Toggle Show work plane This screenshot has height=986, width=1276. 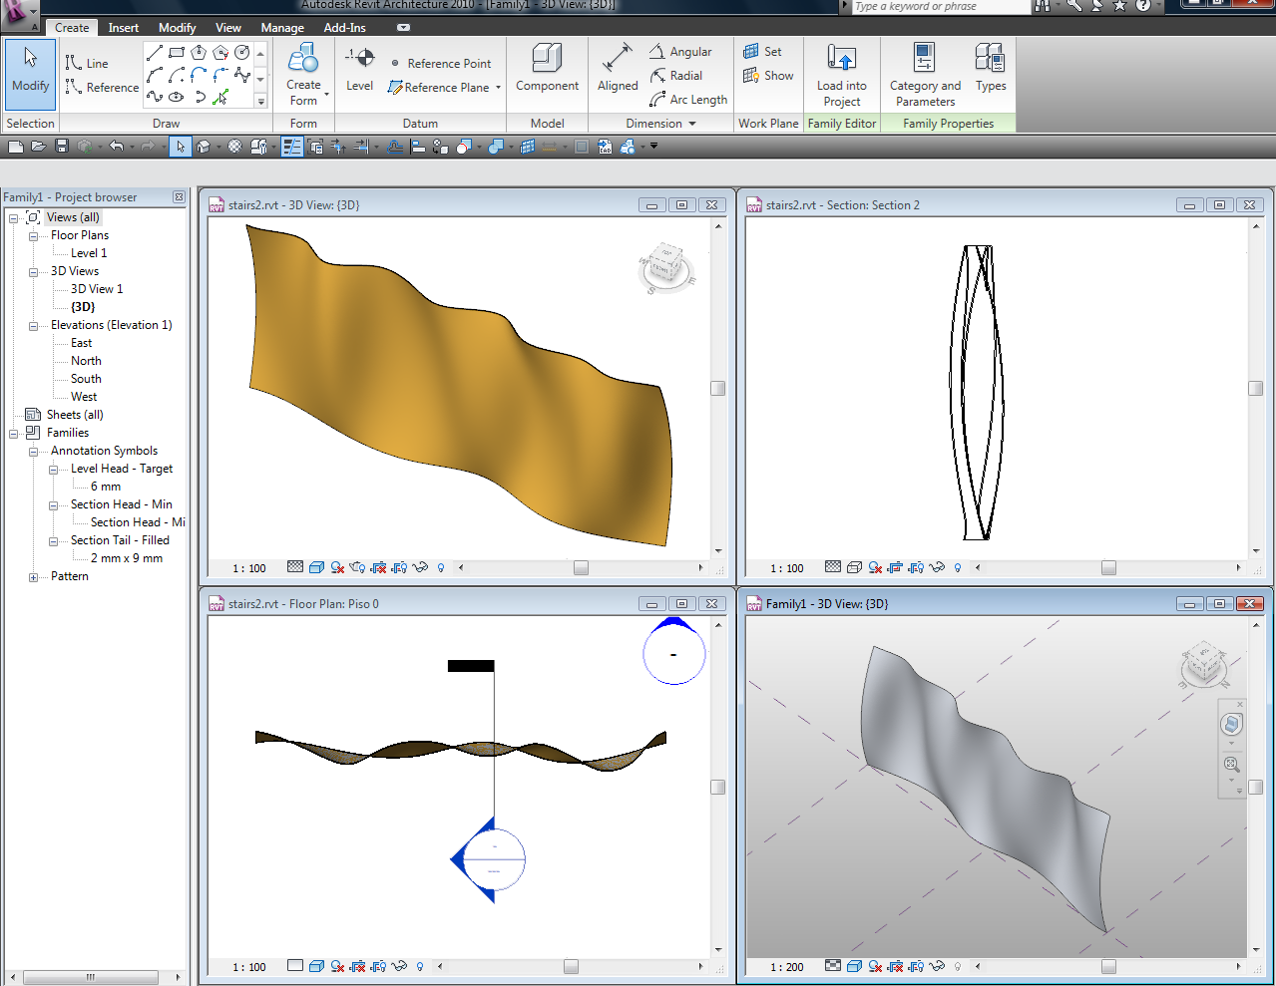(768, 76)
